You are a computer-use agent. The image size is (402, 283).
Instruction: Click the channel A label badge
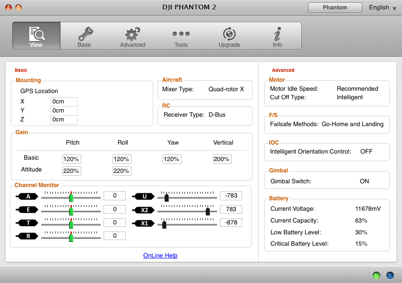(27, 197)
